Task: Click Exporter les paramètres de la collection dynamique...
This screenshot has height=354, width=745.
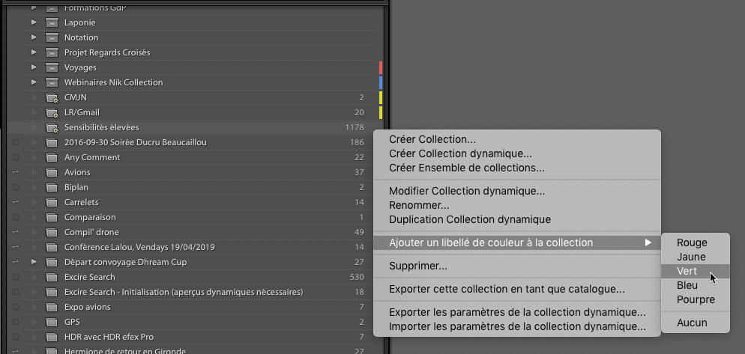Action: pyautogui.click(x=517, y=313)
